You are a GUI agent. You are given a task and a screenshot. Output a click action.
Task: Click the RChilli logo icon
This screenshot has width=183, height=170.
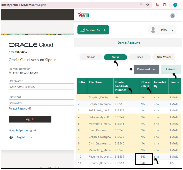84,15
